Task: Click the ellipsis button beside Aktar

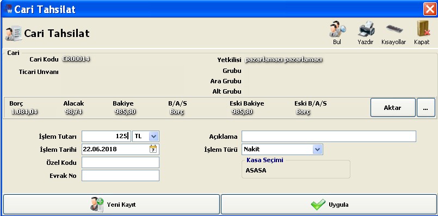Action: (425, 108)
